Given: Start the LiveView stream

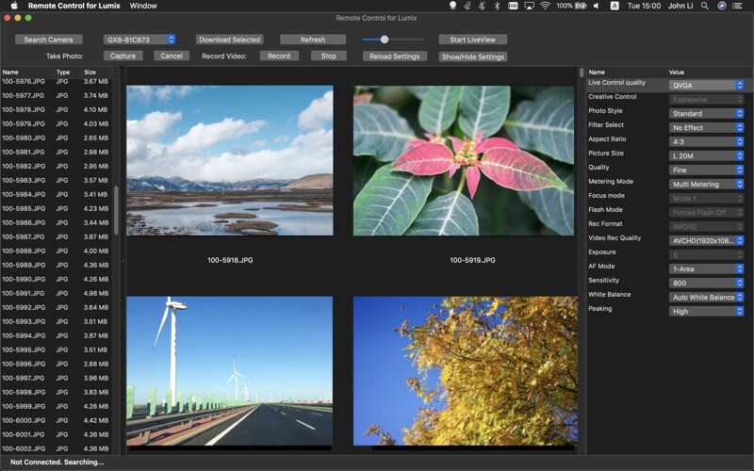Looking at the screenshot, I should (x=473, y=40).
